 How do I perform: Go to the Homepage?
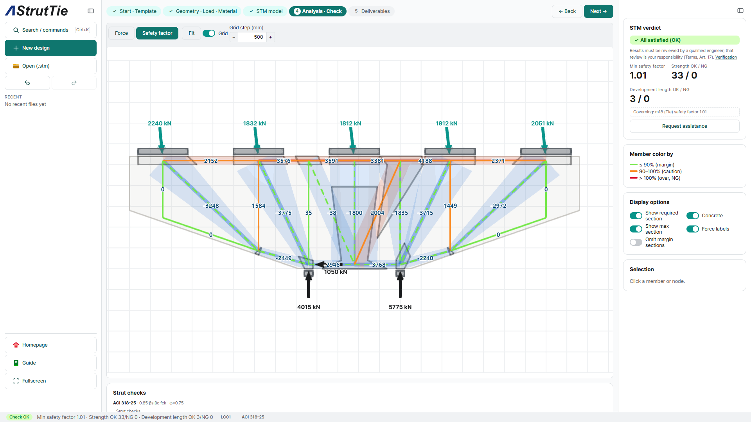[x=50, y=345]
